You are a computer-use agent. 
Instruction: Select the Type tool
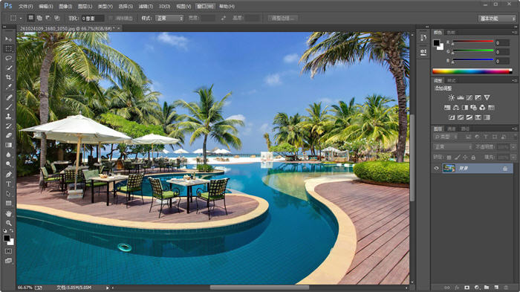[9, 184]
